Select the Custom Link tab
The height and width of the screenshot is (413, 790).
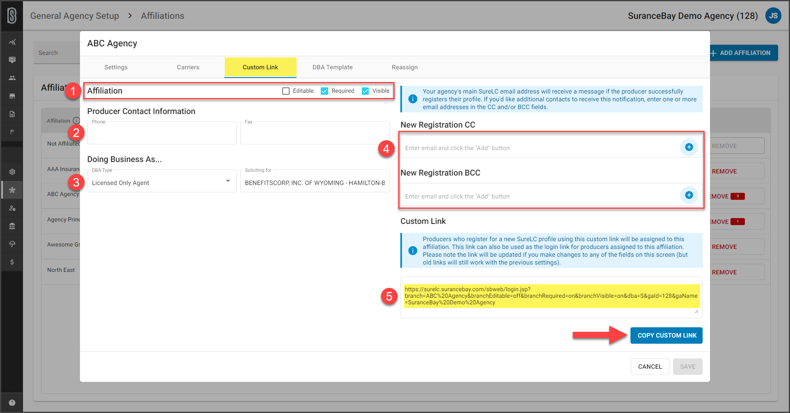click(x=260, y=67)
